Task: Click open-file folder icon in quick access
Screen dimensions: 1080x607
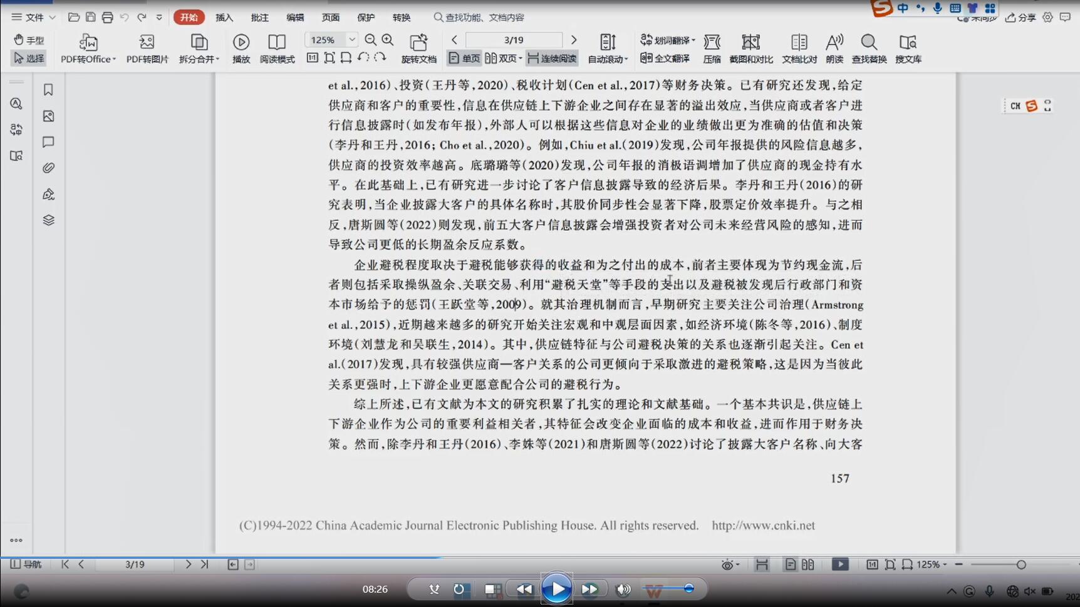Action: [74, 18]
